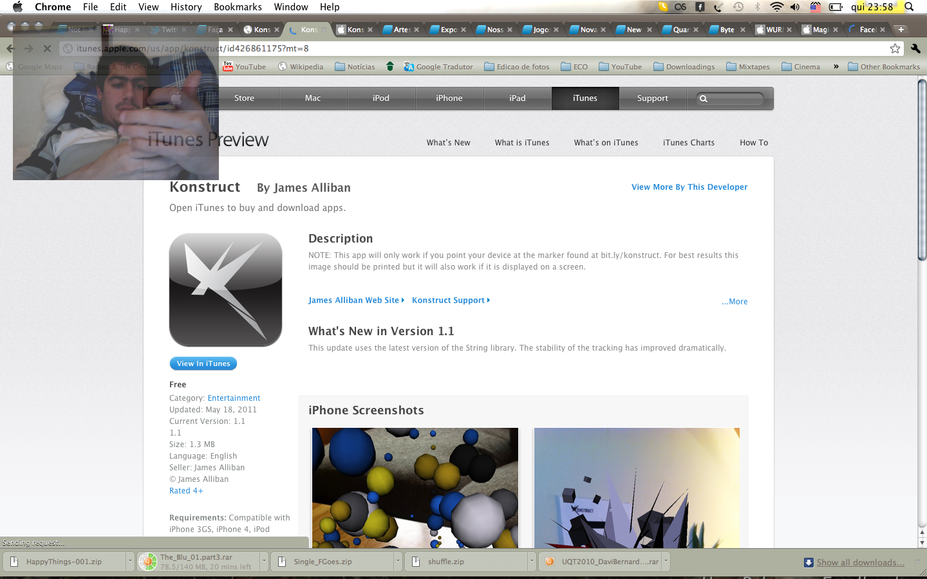927x579 pixels.
Task: Open options arrow for UQT2010_DaviBernard download
Action: 666,562
